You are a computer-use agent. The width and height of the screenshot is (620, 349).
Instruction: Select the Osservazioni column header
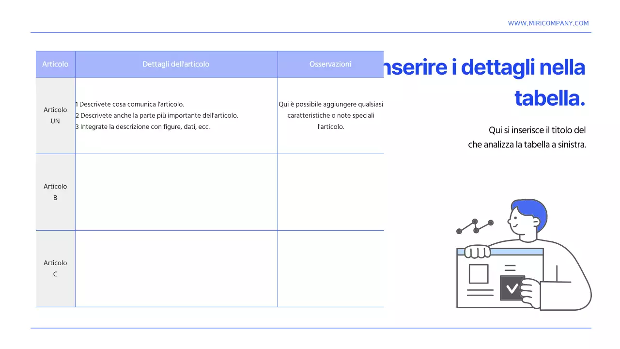(x=331, y=63)
